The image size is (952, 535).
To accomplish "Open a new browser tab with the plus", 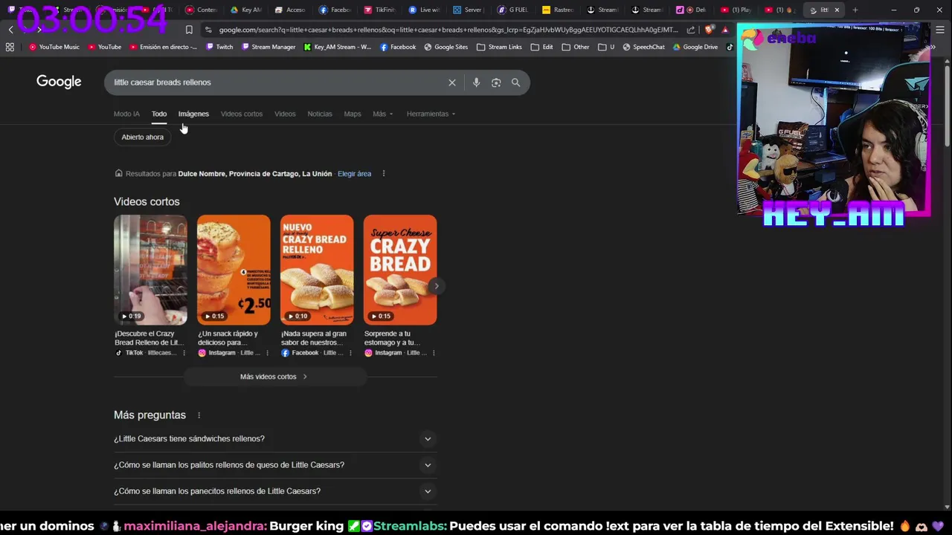I will click(x=855, y=10).
